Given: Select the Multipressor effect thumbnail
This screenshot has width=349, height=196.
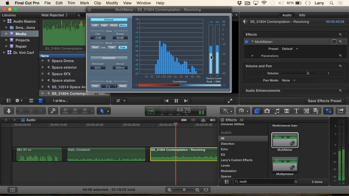Looking at the screenshot, I should (285, 164).
